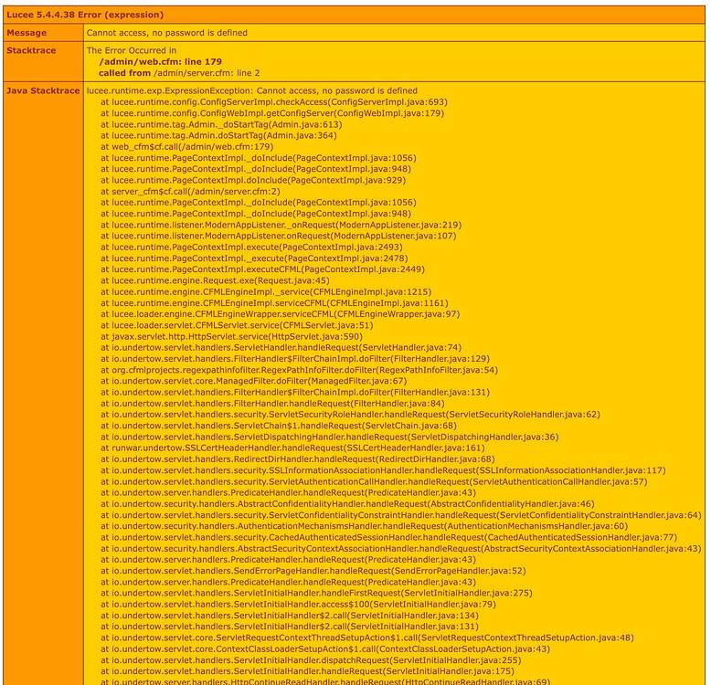Click 'CFMLEngineWrapper.serviceCFML' stack line

tap(281, 314)
